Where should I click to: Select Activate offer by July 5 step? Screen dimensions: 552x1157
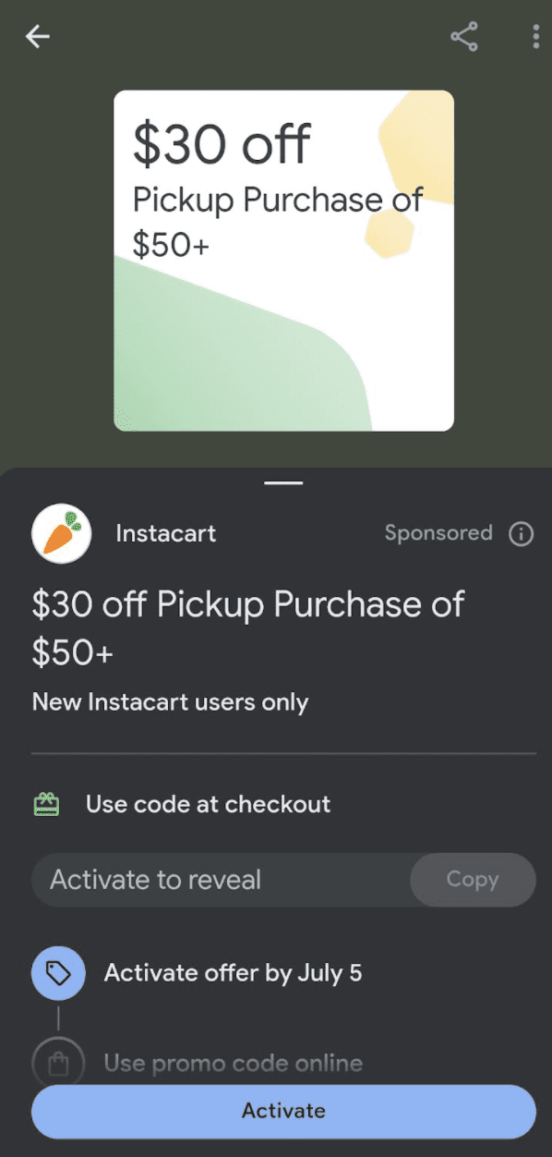[x=233, y=973]
